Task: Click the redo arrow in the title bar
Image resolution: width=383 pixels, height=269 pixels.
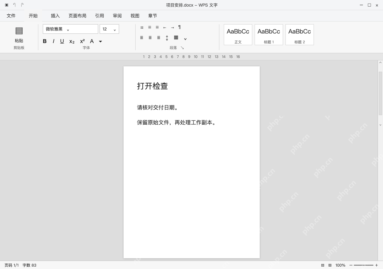Action: [x=22, y=5]
